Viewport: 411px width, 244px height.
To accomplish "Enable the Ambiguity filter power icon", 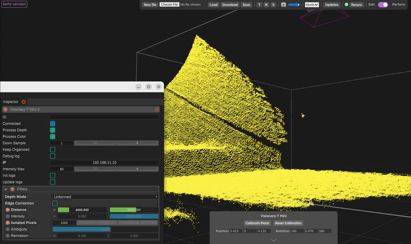I will coord(8,229).
